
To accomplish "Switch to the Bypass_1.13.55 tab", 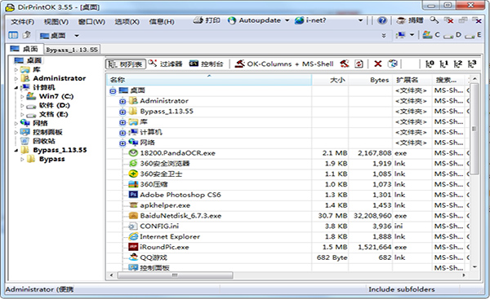I will [72, 50].
